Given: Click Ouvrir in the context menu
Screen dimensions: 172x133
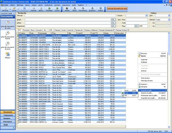Looking at the screenshot, I should [x=153, y=56].
